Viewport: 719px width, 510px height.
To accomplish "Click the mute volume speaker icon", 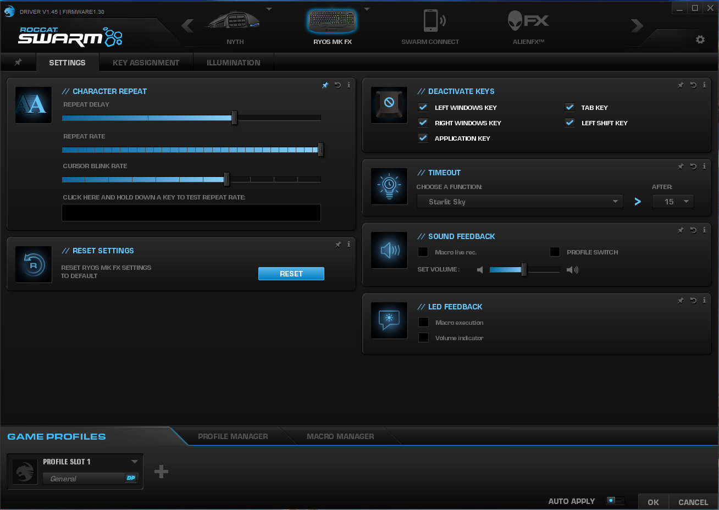I will 480,270.
